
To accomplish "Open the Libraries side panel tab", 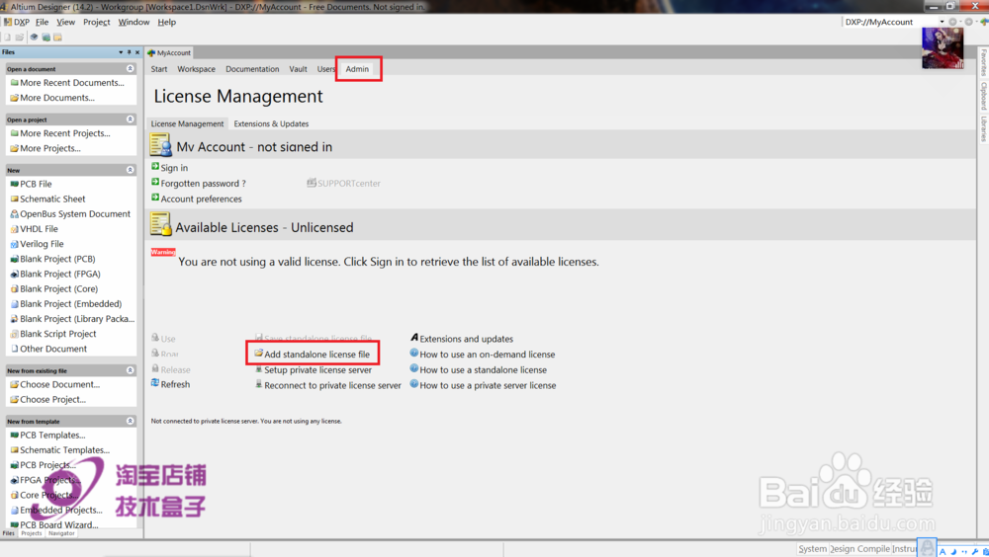I will click(983, 129).
